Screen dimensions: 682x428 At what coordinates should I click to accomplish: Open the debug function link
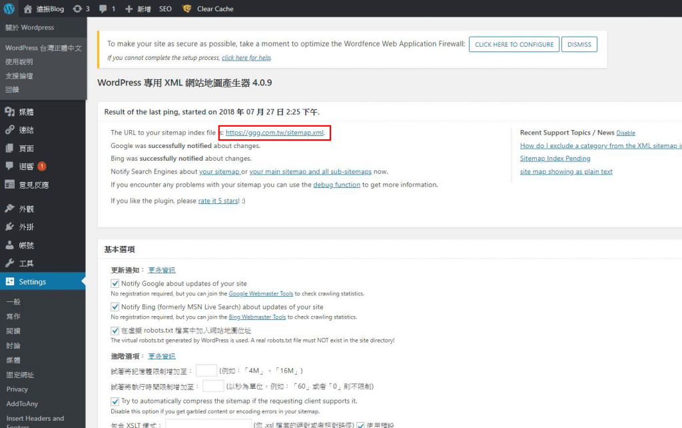[336, 185]
